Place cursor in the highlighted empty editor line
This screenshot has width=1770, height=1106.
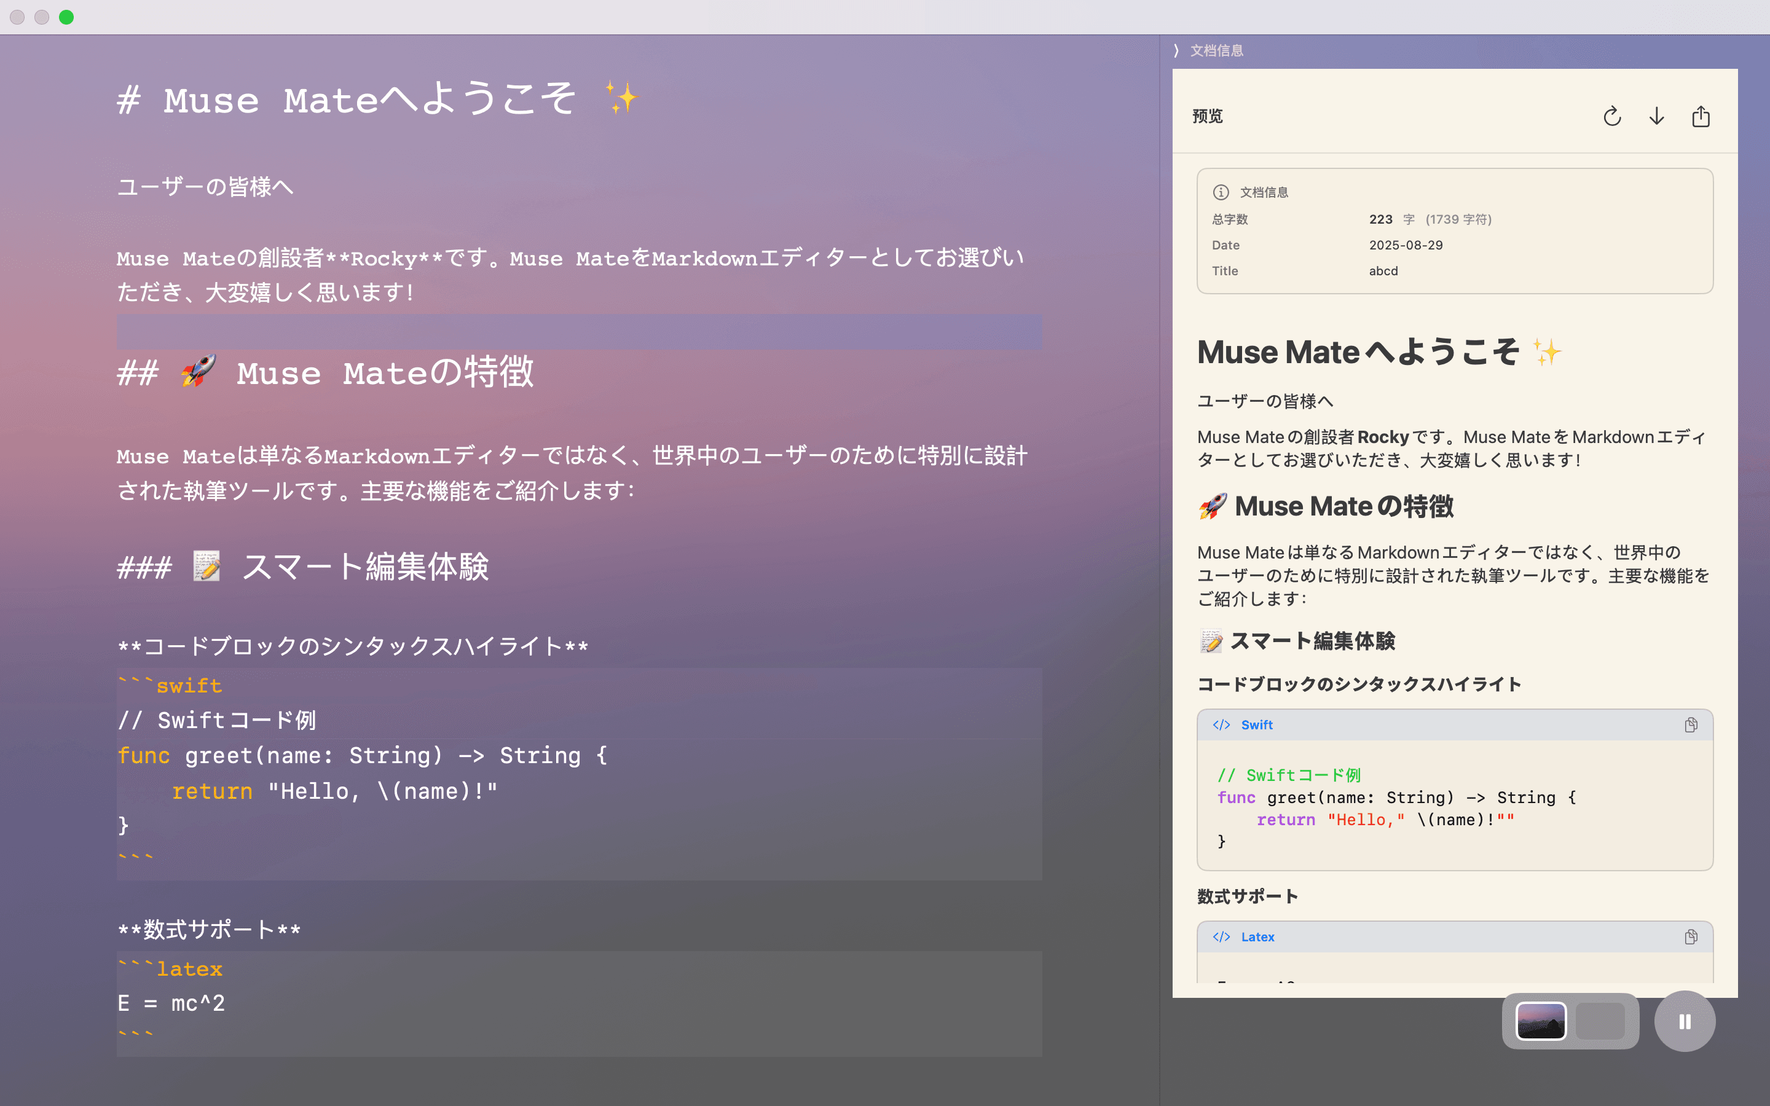(x=578, y=331)
